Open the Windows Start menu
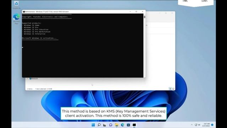The image size is (227, 128). coord(93,125)
